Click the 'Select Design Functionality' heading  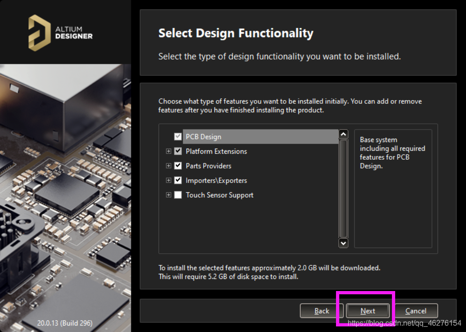(236, 33)
